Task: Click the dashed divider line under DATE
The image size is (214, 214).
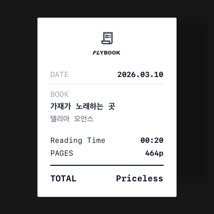Action: coord(107,84)
